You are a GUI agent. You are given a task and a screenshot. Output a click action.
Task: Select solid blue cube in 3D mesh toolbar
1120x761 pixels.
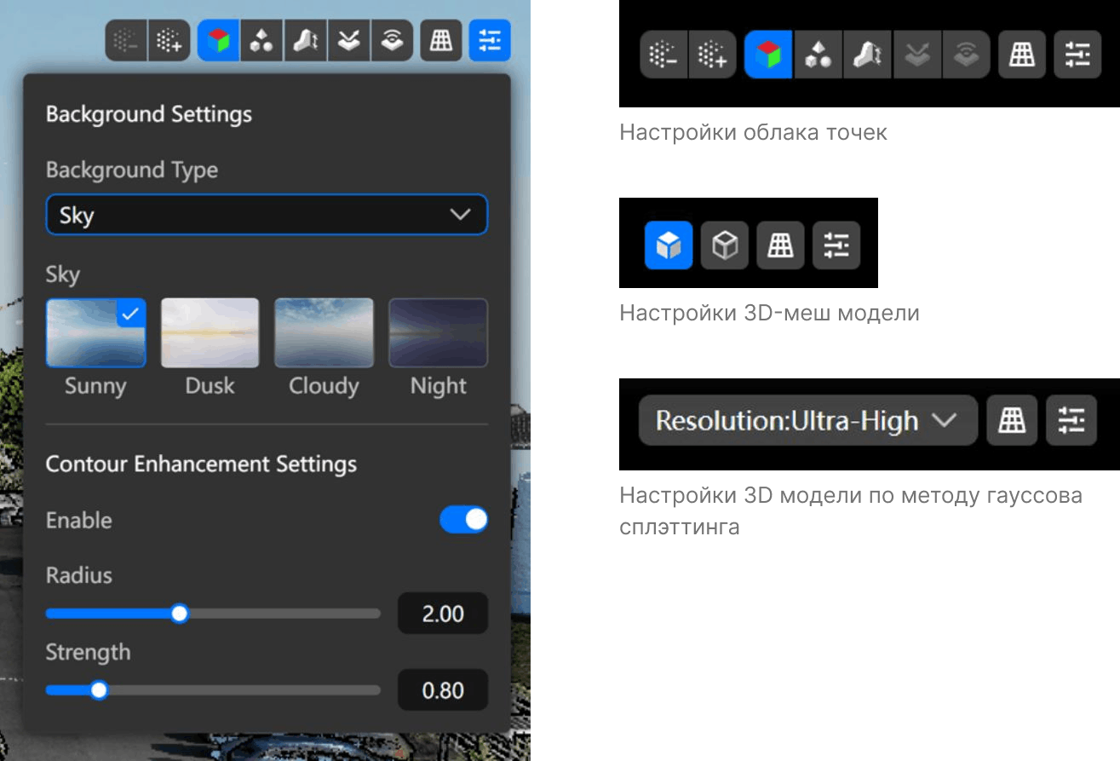(x=669, y=245)
